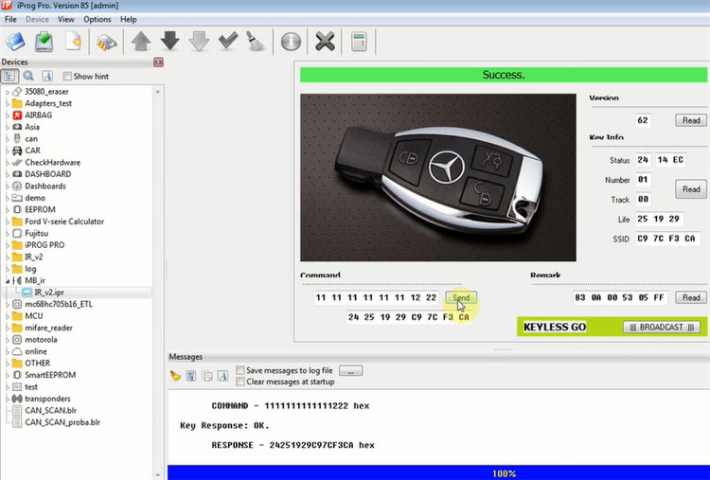This screenshot has height=480, width=710.
Task: Click Read button in Key Info section
Action: coord(691,189)
